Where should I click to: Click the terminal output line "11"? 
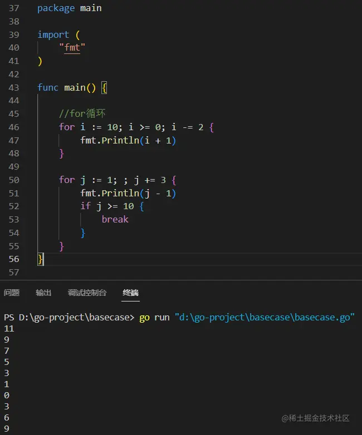point(9,329)
